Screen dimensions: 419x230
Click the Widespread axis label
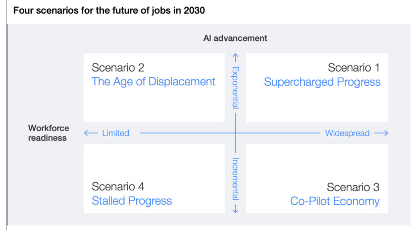(347, 134)
